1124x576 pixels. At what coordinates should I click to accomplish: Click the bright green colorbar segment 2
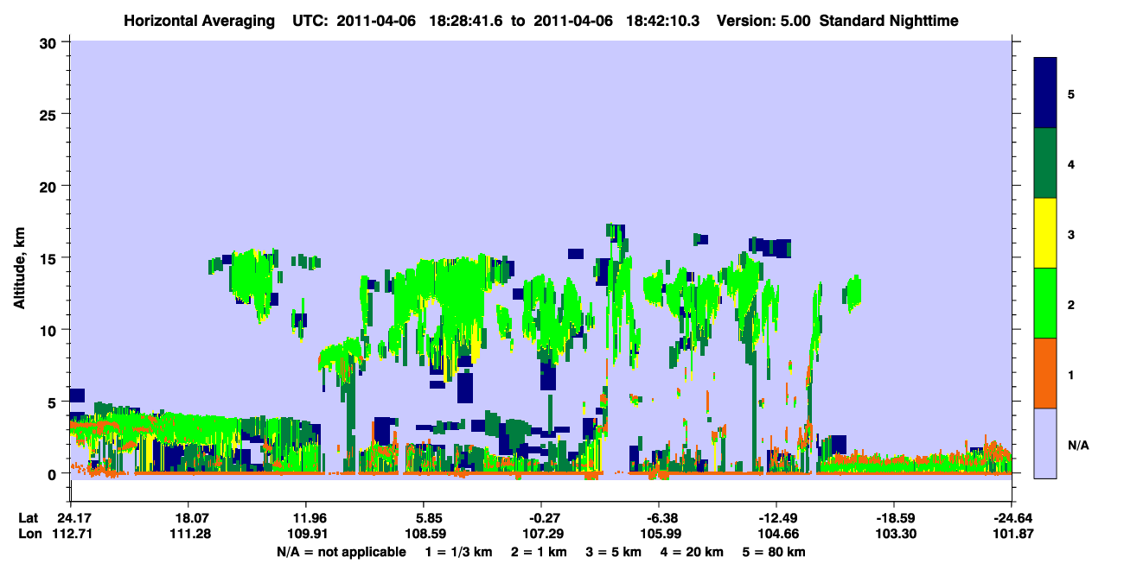point(1045,303)
